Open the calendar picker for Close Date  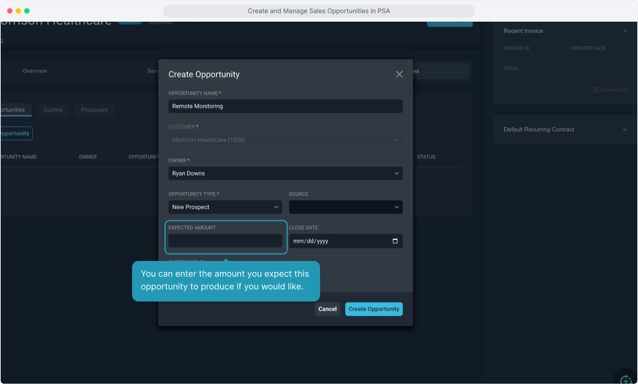(395, 241)
